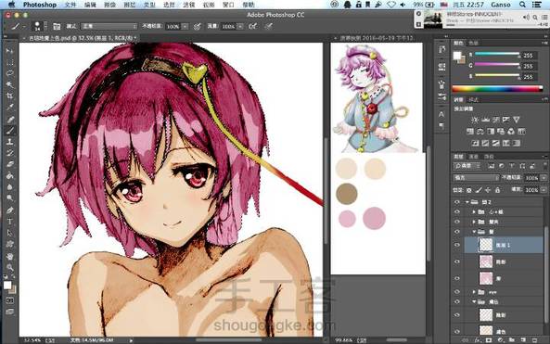Collapse the 组 2 group
Screen dimensions: 550x344
tap(467, 202)
